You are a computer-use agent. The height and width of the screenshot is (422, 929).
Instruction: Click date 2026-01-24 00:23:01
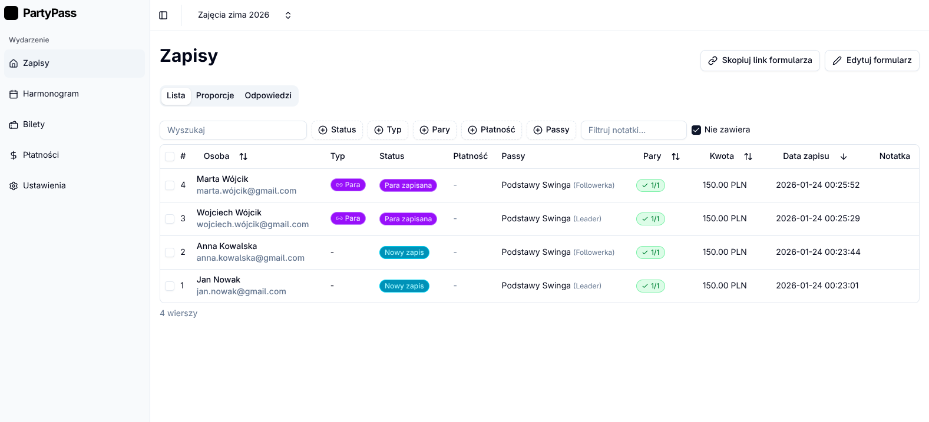point(817,286)
